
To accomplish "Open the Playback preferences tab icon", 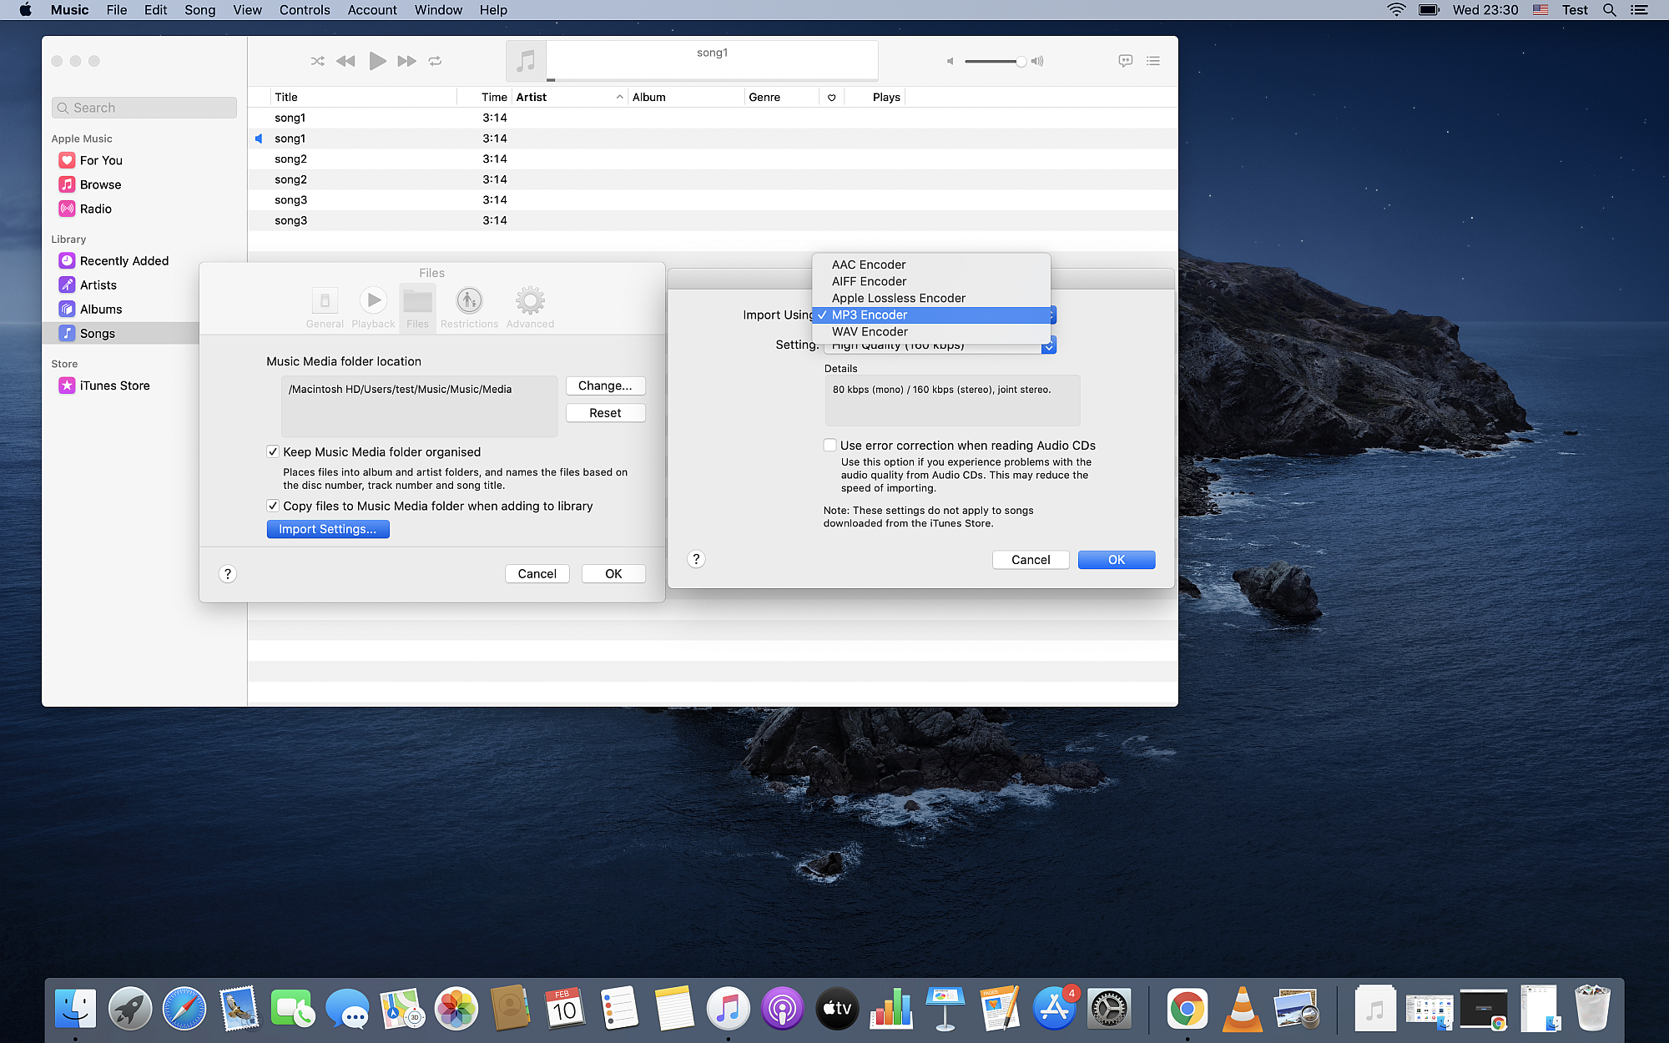I will coord(373,301).
